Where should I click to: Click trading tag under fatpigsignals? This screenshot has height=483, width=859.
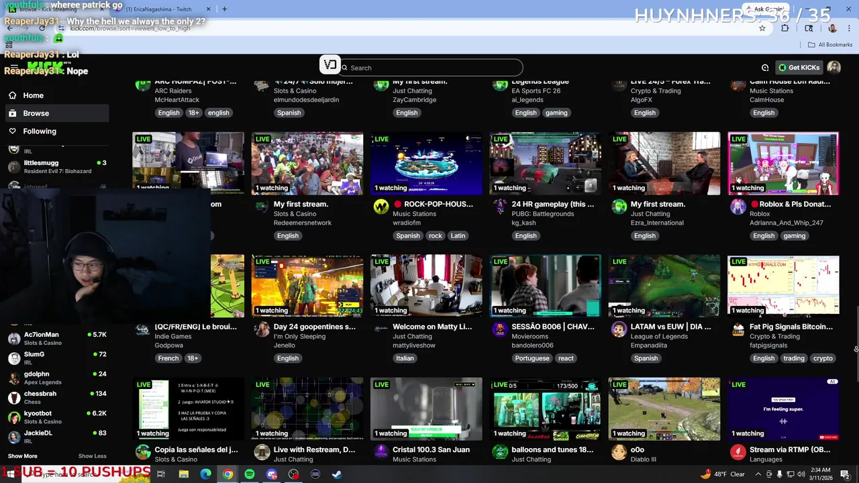(x=794, y=358)
